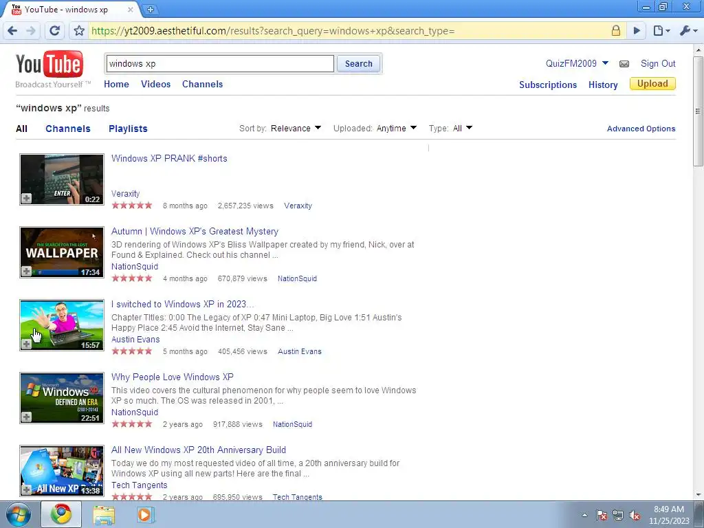The height and width of the screenshot is (528, 704).
Task: Click the YouTube logo
Action: [49, 64]
